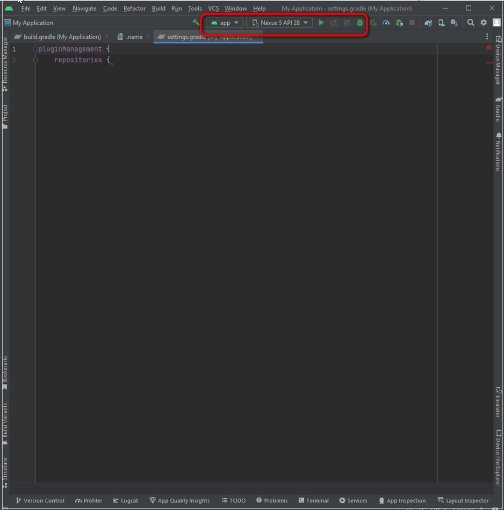Screen dimensions: 504x510
Task: Collapse the pluginManagement code block
Action: [x=35, y=48]
